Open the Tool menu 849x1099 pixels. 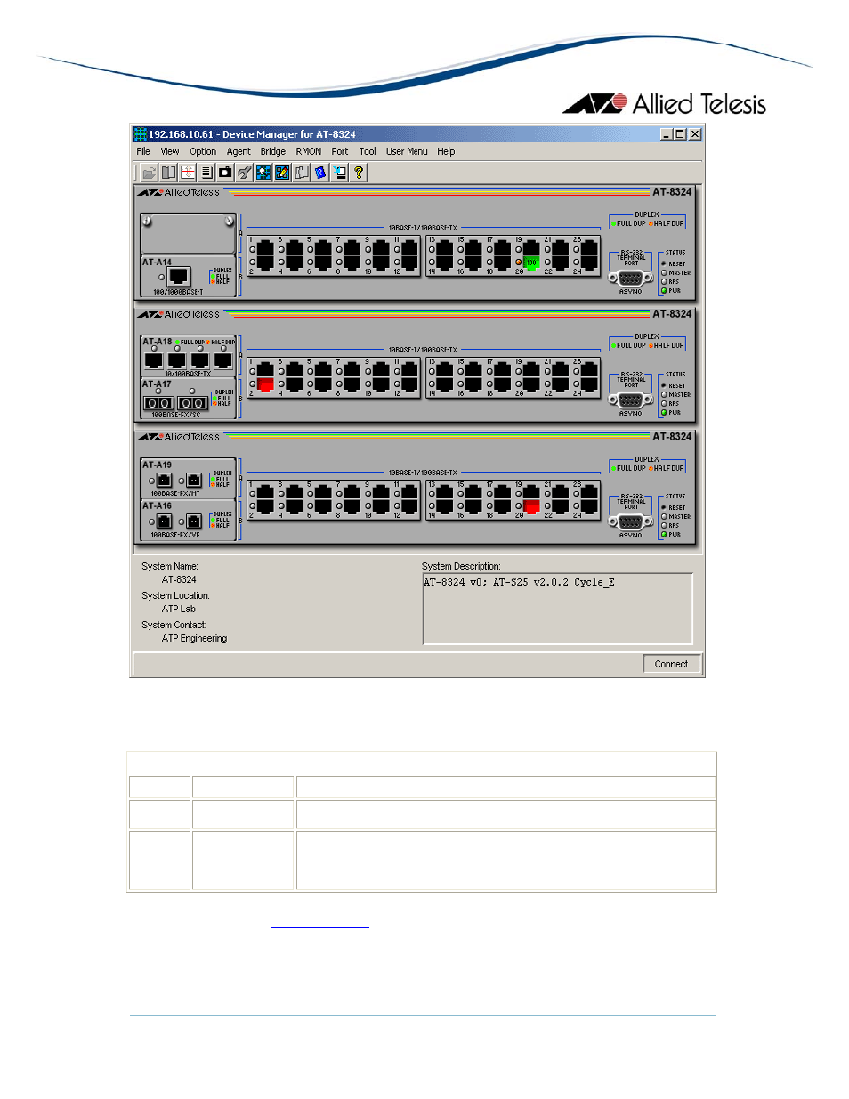click(x=368, y=151)
